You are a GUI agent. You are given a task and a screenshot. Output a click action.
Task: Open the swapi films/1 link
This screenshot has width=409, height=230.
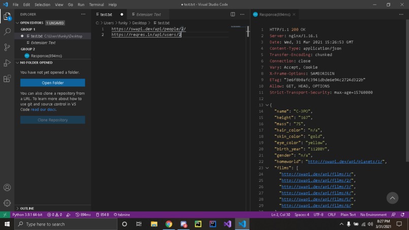click(316, 174)
